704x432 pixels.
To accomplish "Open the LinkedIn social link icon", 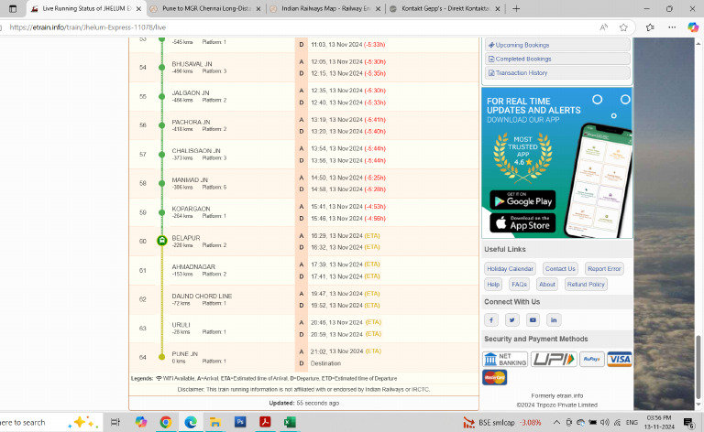I will (x=554, y=320).
